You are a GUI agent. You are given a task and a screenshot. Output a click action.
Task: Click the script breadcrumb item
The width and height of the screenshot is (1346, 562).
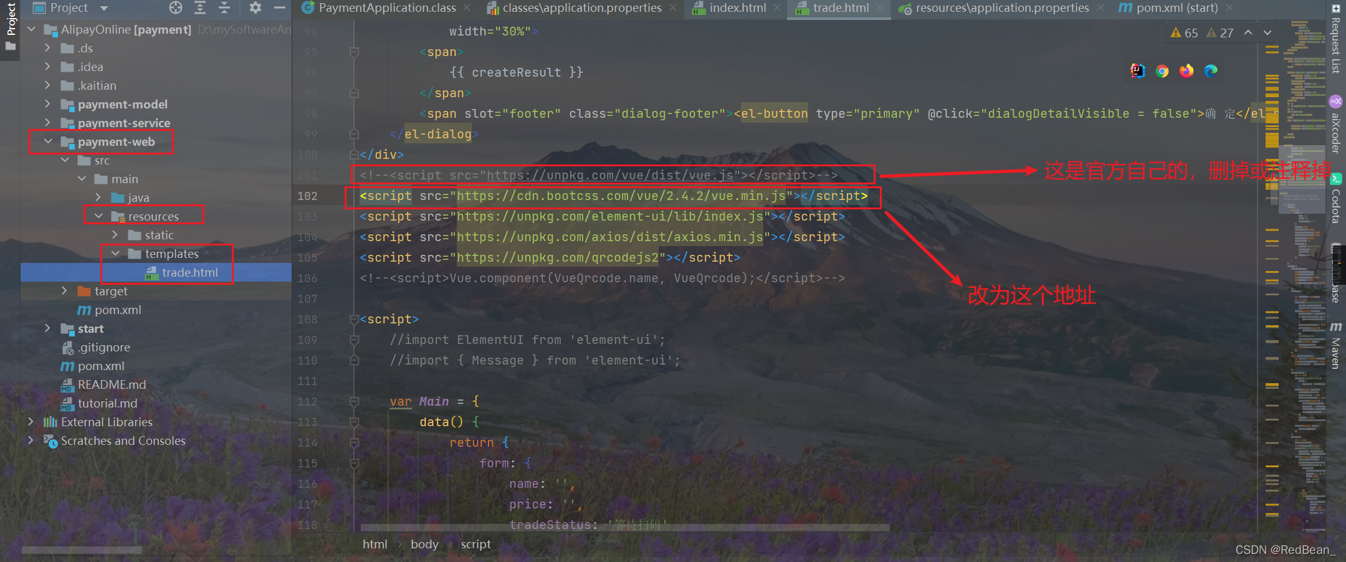point(475,544)
